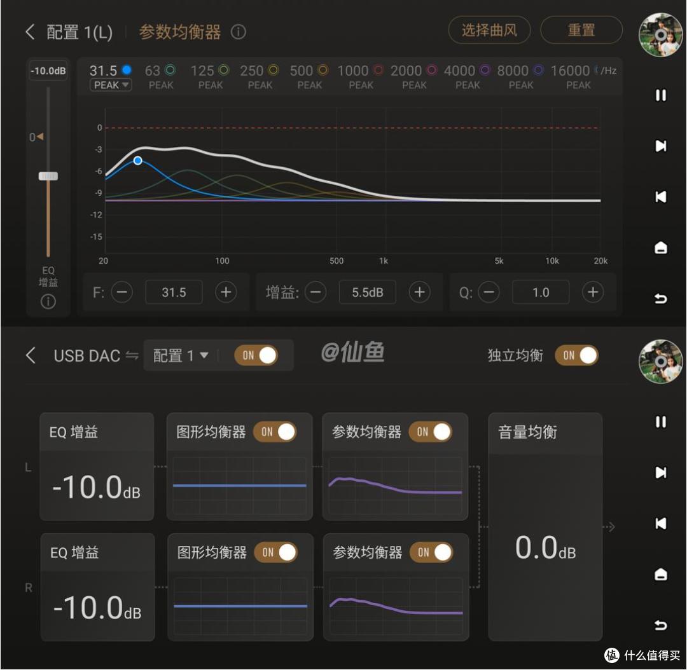This screenshot has height=670, width=687.
Task: Open right channel graphic EQ curve preview
Action: pyautogui.click(x=240, y=606)
